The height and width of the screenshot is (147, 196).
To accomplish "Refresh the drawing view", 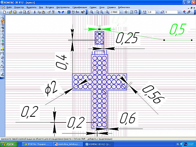I will tap(136, 12).
